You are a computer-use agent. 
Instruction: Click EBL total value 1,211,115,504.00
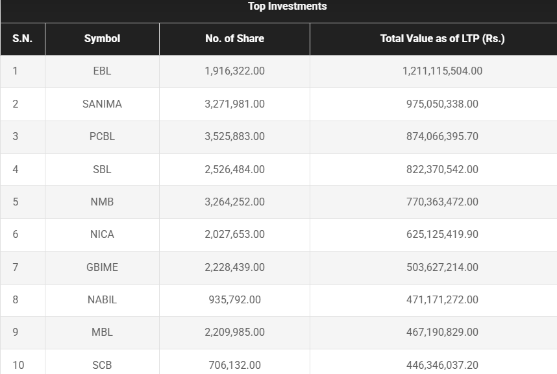(x=442, y=71)
